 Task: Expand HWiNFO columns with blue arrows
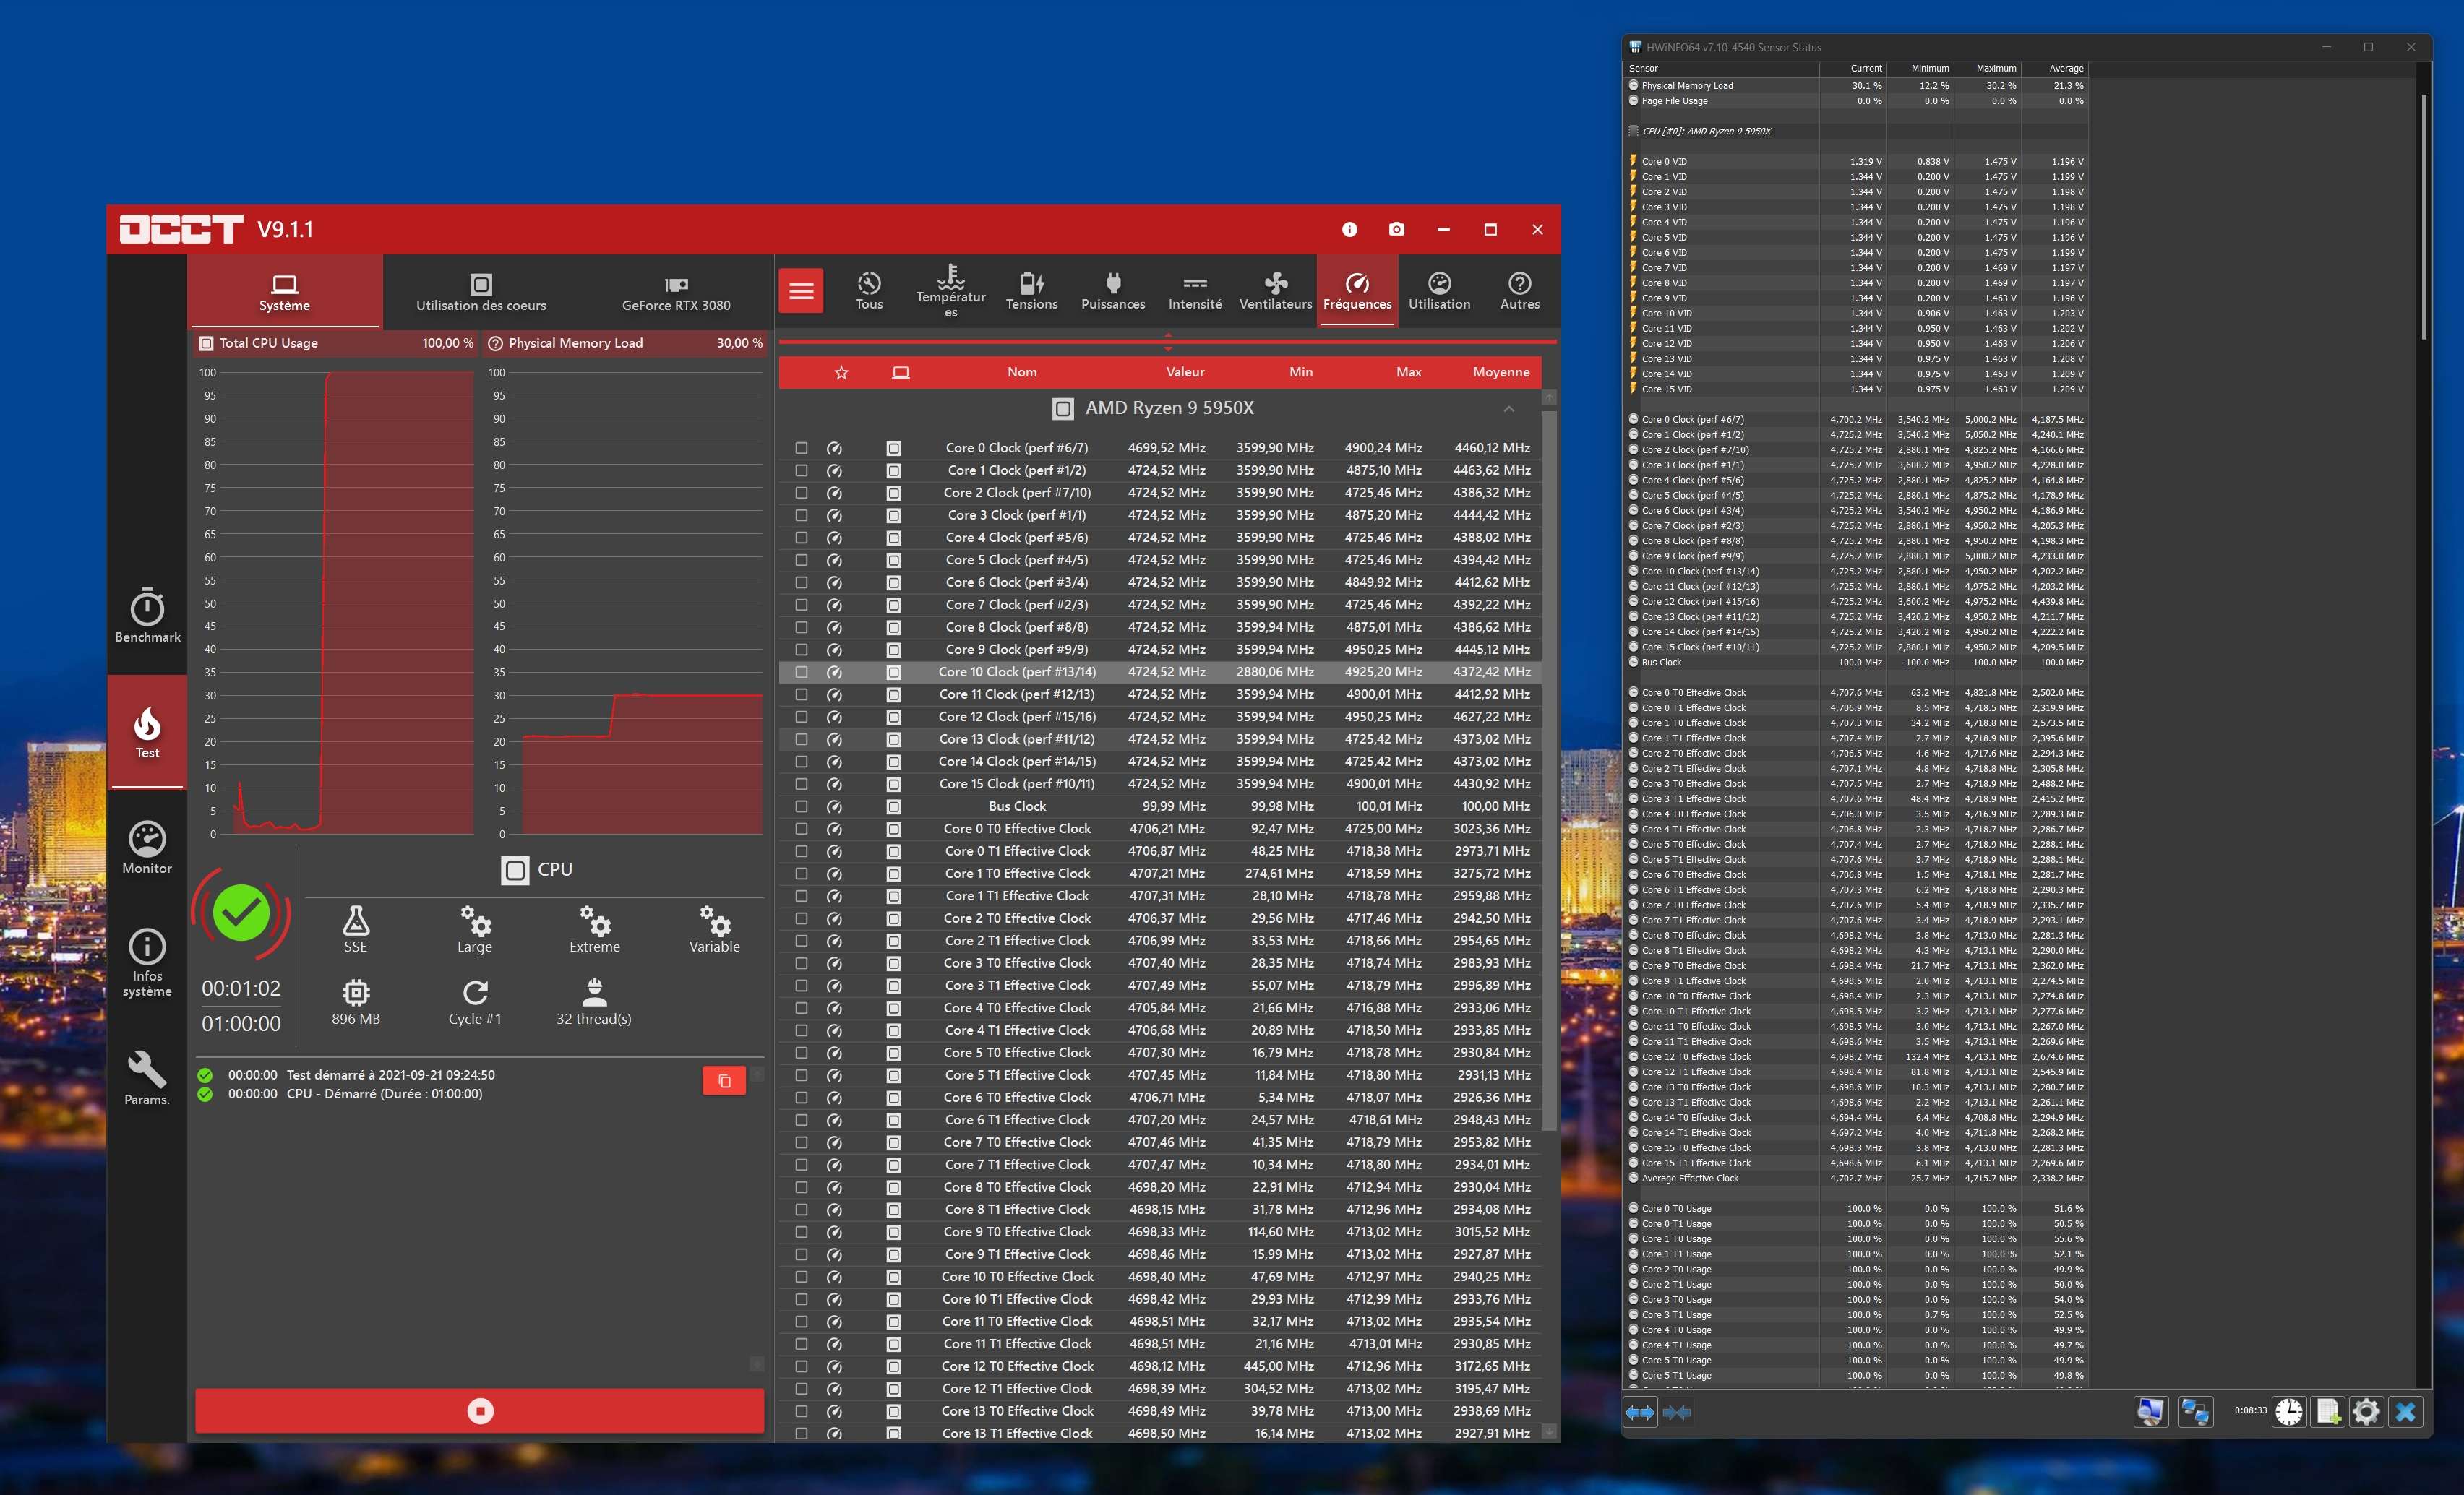point(1640,1412)
